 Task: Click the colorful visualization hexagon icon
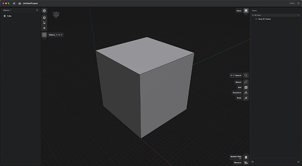coord(44,11)
